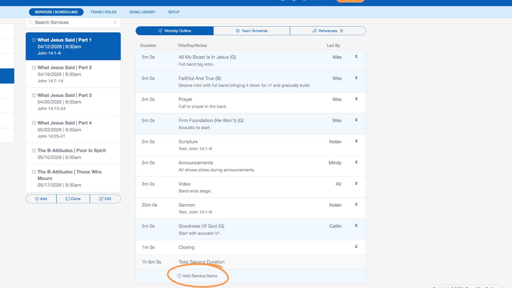Click the grid apps icon in the top bar
512x288 pixels.
tap(283, 1)
